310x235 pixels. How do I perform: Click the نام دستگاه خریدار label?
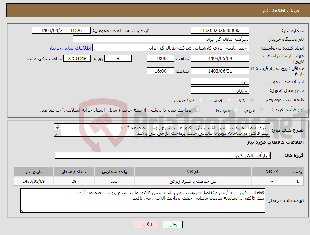point(286,39)
